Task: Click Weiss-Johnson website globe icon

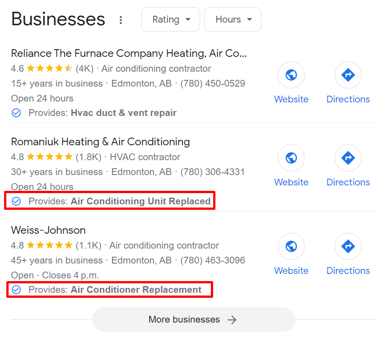Action: pos(291,246)
